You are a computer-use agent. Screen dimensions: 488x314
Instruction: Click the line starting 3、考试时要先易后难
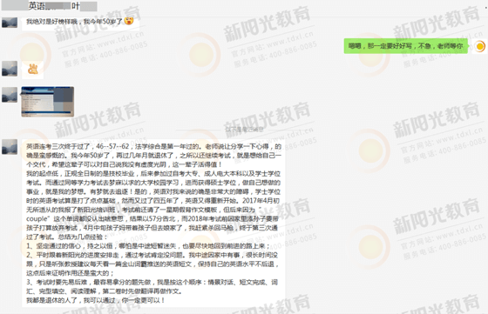(x=152, y=282)
